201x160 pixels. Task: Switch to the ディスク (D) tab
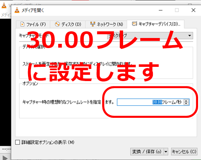pos(68,24)
